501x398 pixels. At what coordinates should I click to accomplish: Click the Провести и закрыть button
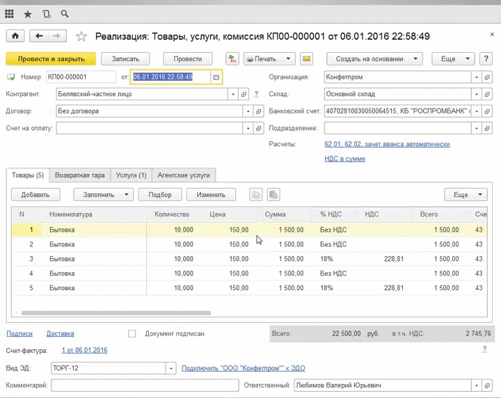pyautogui.click(x=51, y=59)
